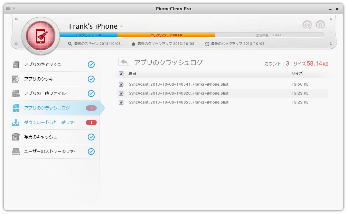The height and width of the screenshot is (214, 347).
Task: Click the grey 空き容量 3.44 GB storage segment
Action: tap(270, 35)
